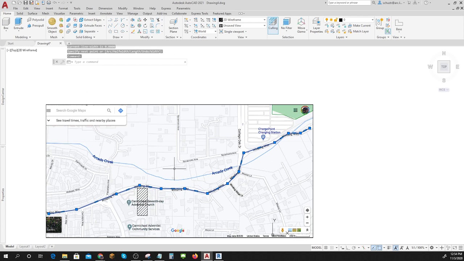Open the Properties side palette

coord(3,195)
